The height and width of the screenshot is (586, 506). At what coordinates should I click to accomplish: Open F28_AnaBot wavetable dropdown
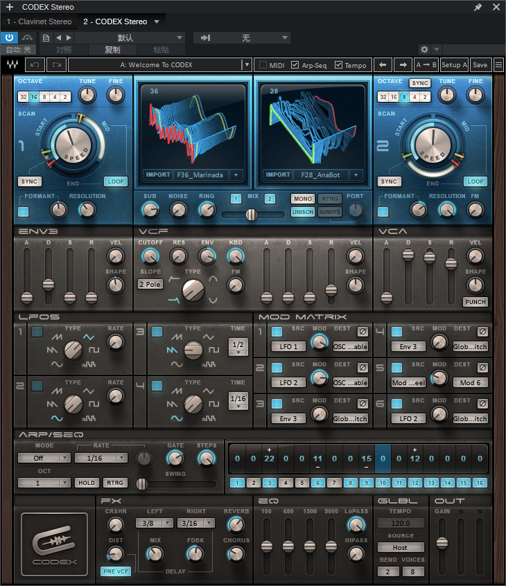pyautogui.click(x=356, y=175)
